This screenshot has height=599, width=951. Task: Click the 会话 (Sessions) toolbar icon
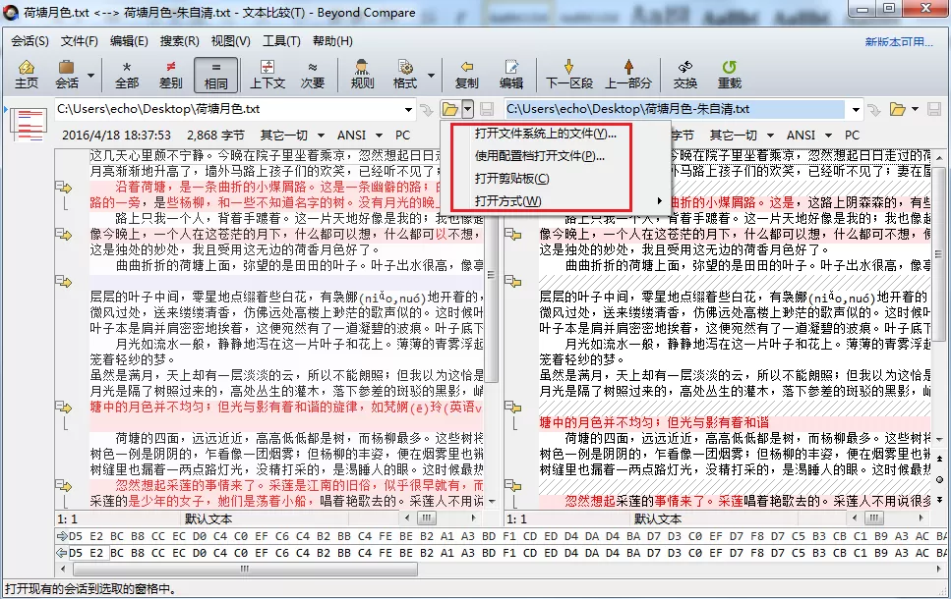coord(67,75)
